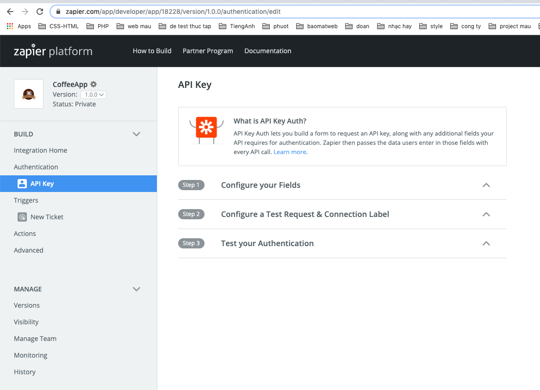Open the version 1.0.0 dropdown
The height and width of the screenshot is (390, 540).
pos(93,95)
